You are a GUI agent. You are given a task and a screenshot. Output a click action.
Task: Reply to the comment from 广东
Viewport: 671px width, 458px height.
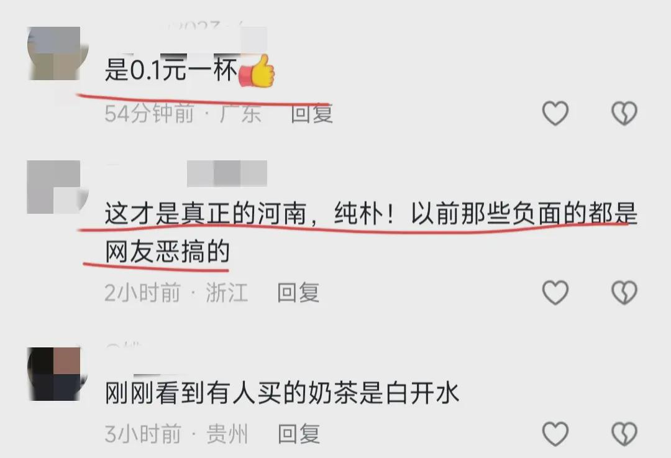click(x=311, y=114)
